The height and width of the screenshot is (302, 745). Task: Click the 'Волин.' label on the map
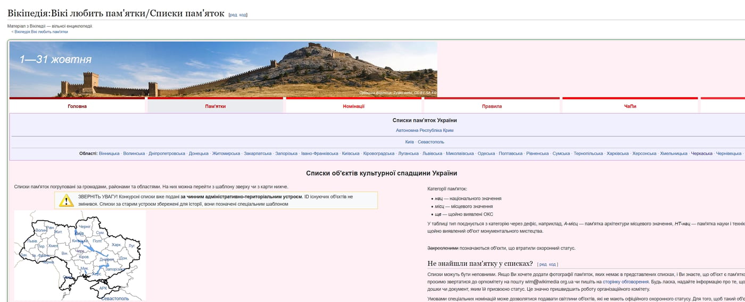pyautogui.click(x=42, y=230)
